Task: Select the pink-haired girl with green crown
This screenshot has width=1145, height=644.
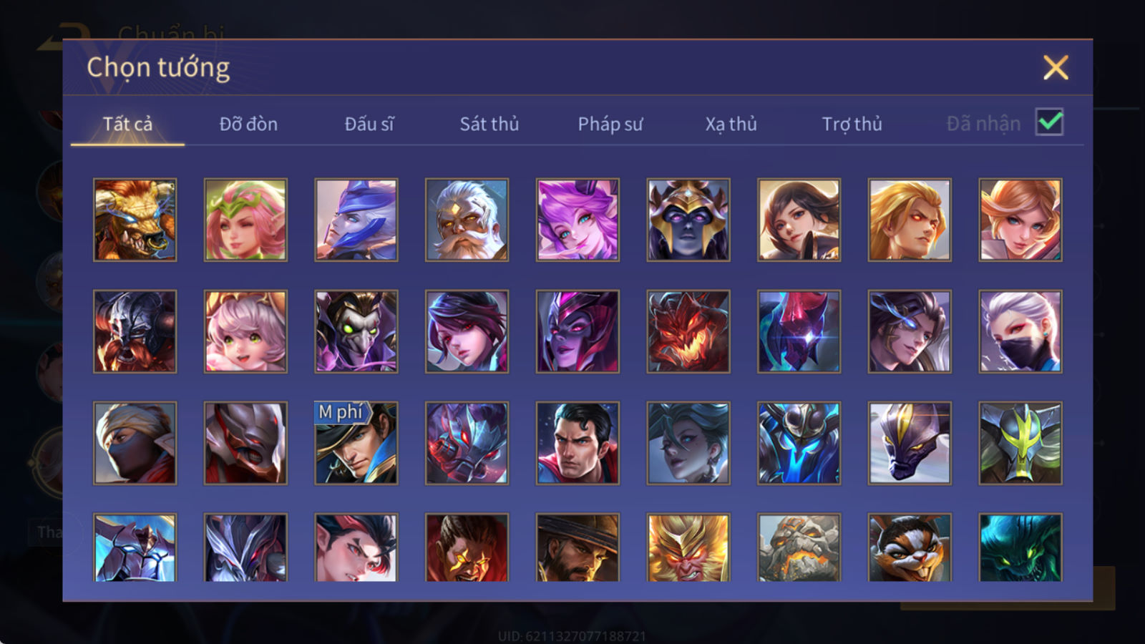Action: point(245,220)
